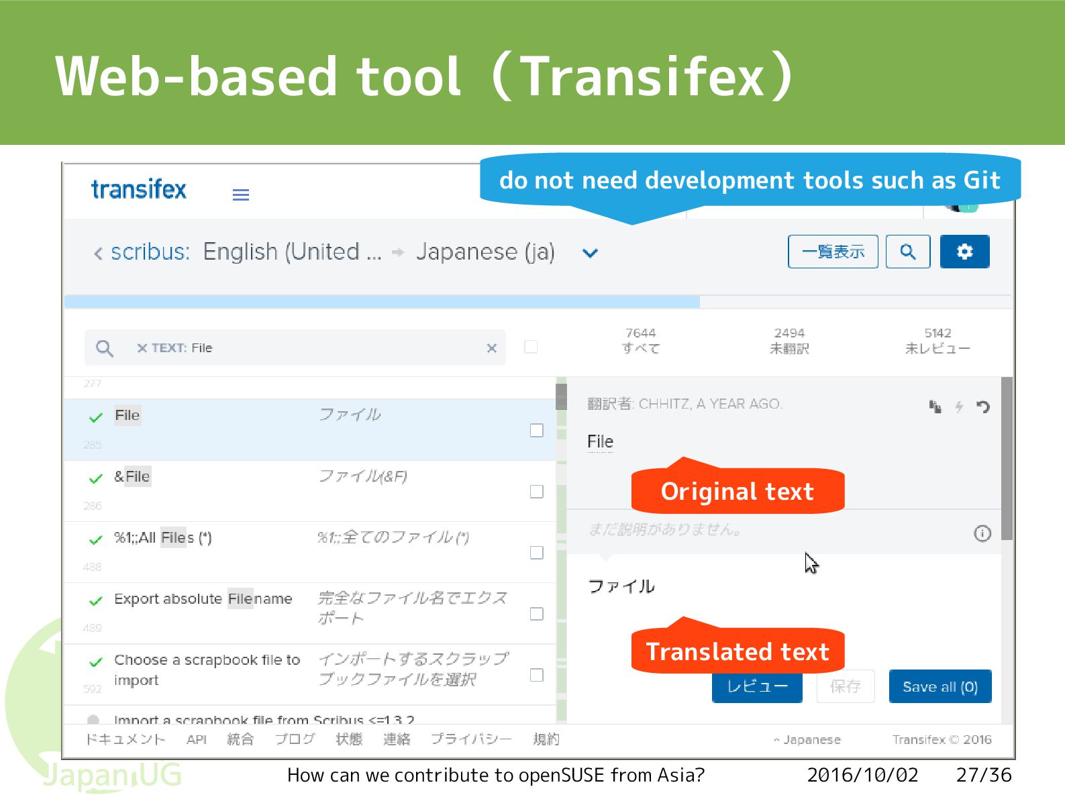
Task: Show the 2494 未翻訳 filter tab
Action: pos(789,341)
